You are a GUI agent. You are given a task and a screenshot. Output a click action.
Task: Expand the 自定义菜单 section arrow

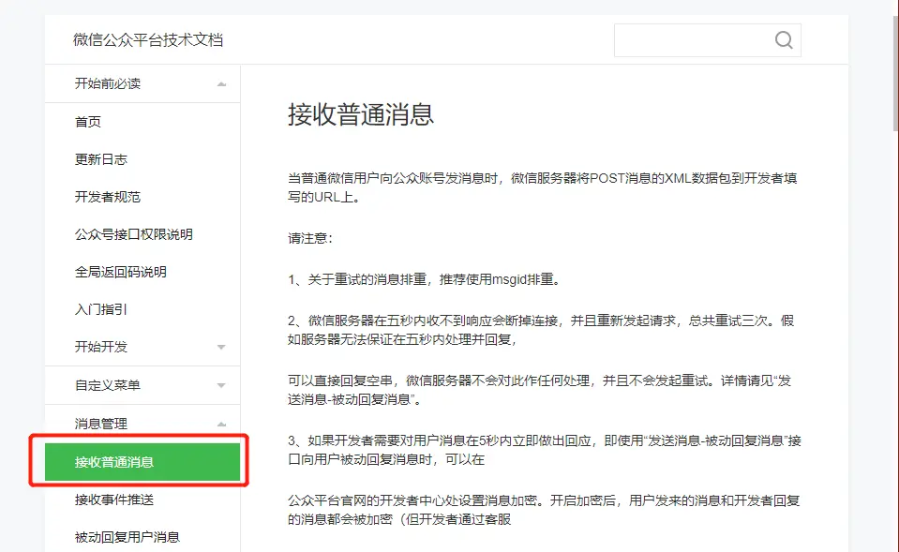pos(221,386)
